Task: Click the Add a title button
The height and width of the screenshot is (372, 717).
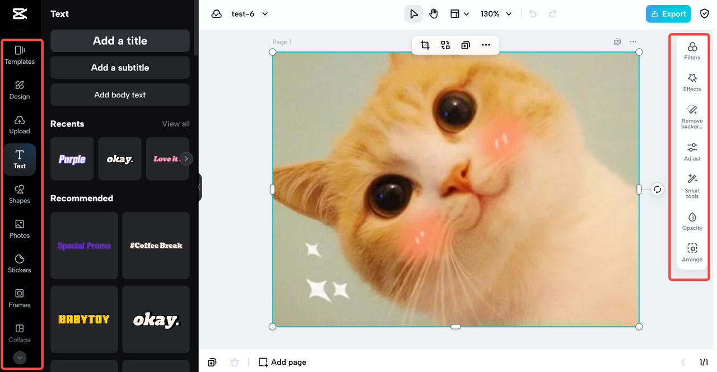Action: tap(120, 41)
